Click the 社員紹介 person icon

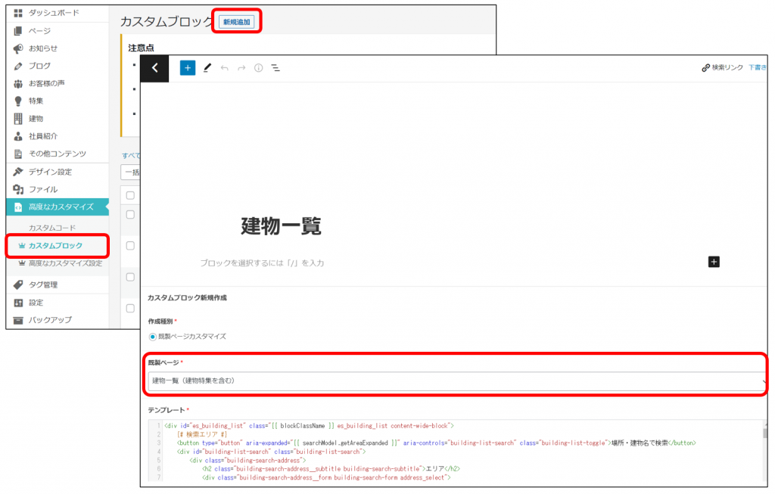[18, 136]
